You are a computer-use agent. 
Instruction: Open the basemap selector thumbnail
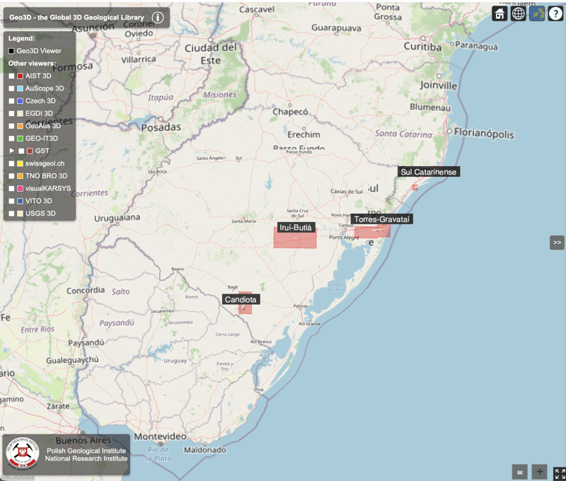(537, 13)
